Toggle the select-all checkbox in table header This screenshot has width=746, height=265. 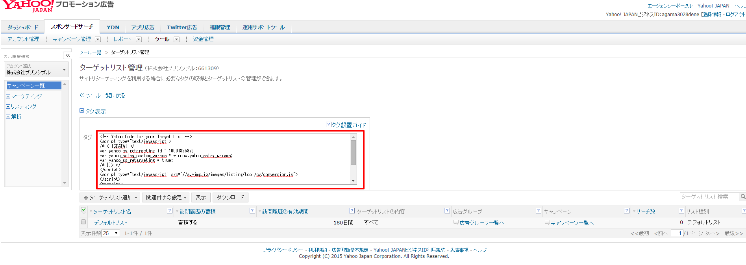[83, 210]
